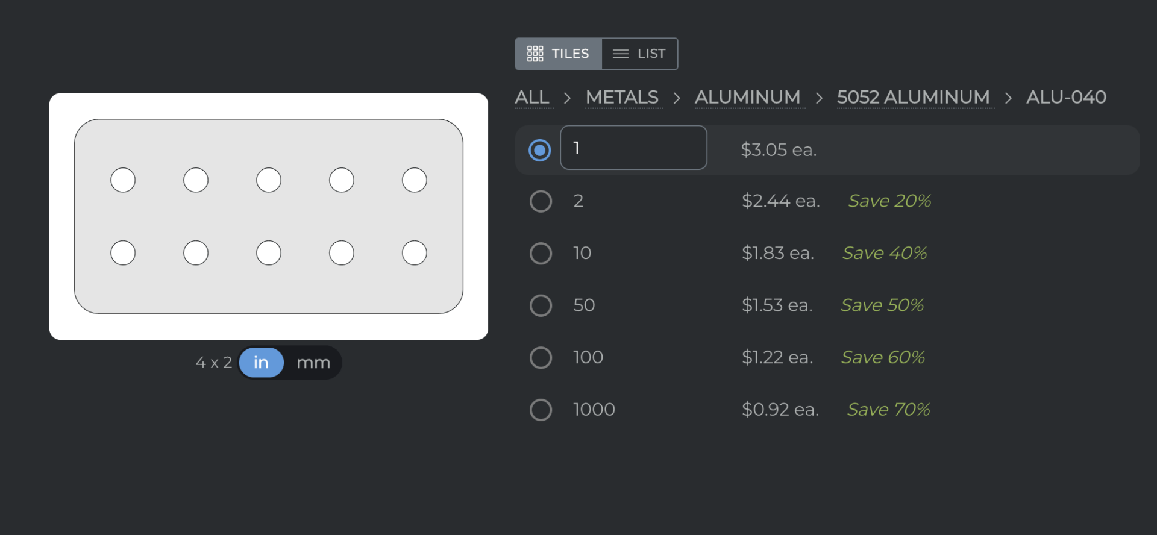The width and height of the screenshot is (1157, 535).
Task: Switch to TILES view
Action: click(x=558, y=54)
